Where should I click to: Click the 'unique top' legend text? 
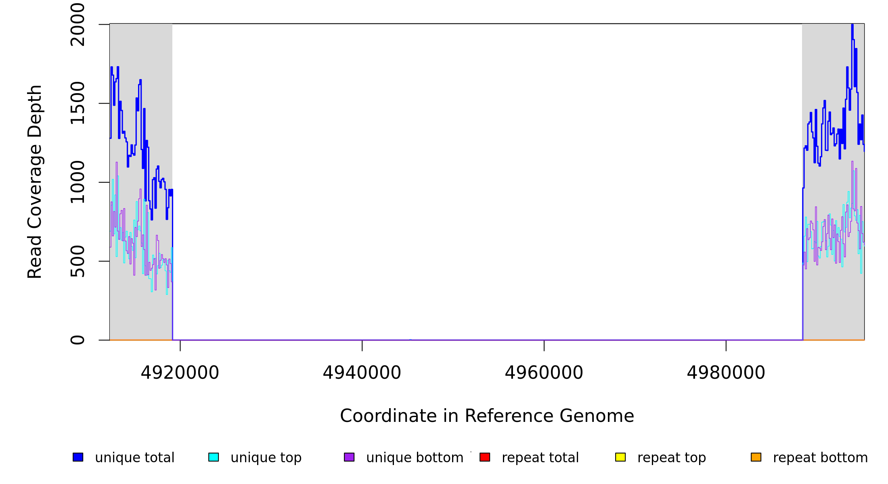click(266, 458)
